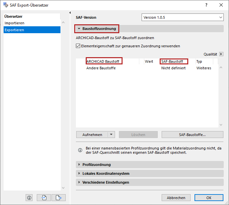Open the Aufnehmen dropdown arrow

pyautogui.click(x=111, y=134)
